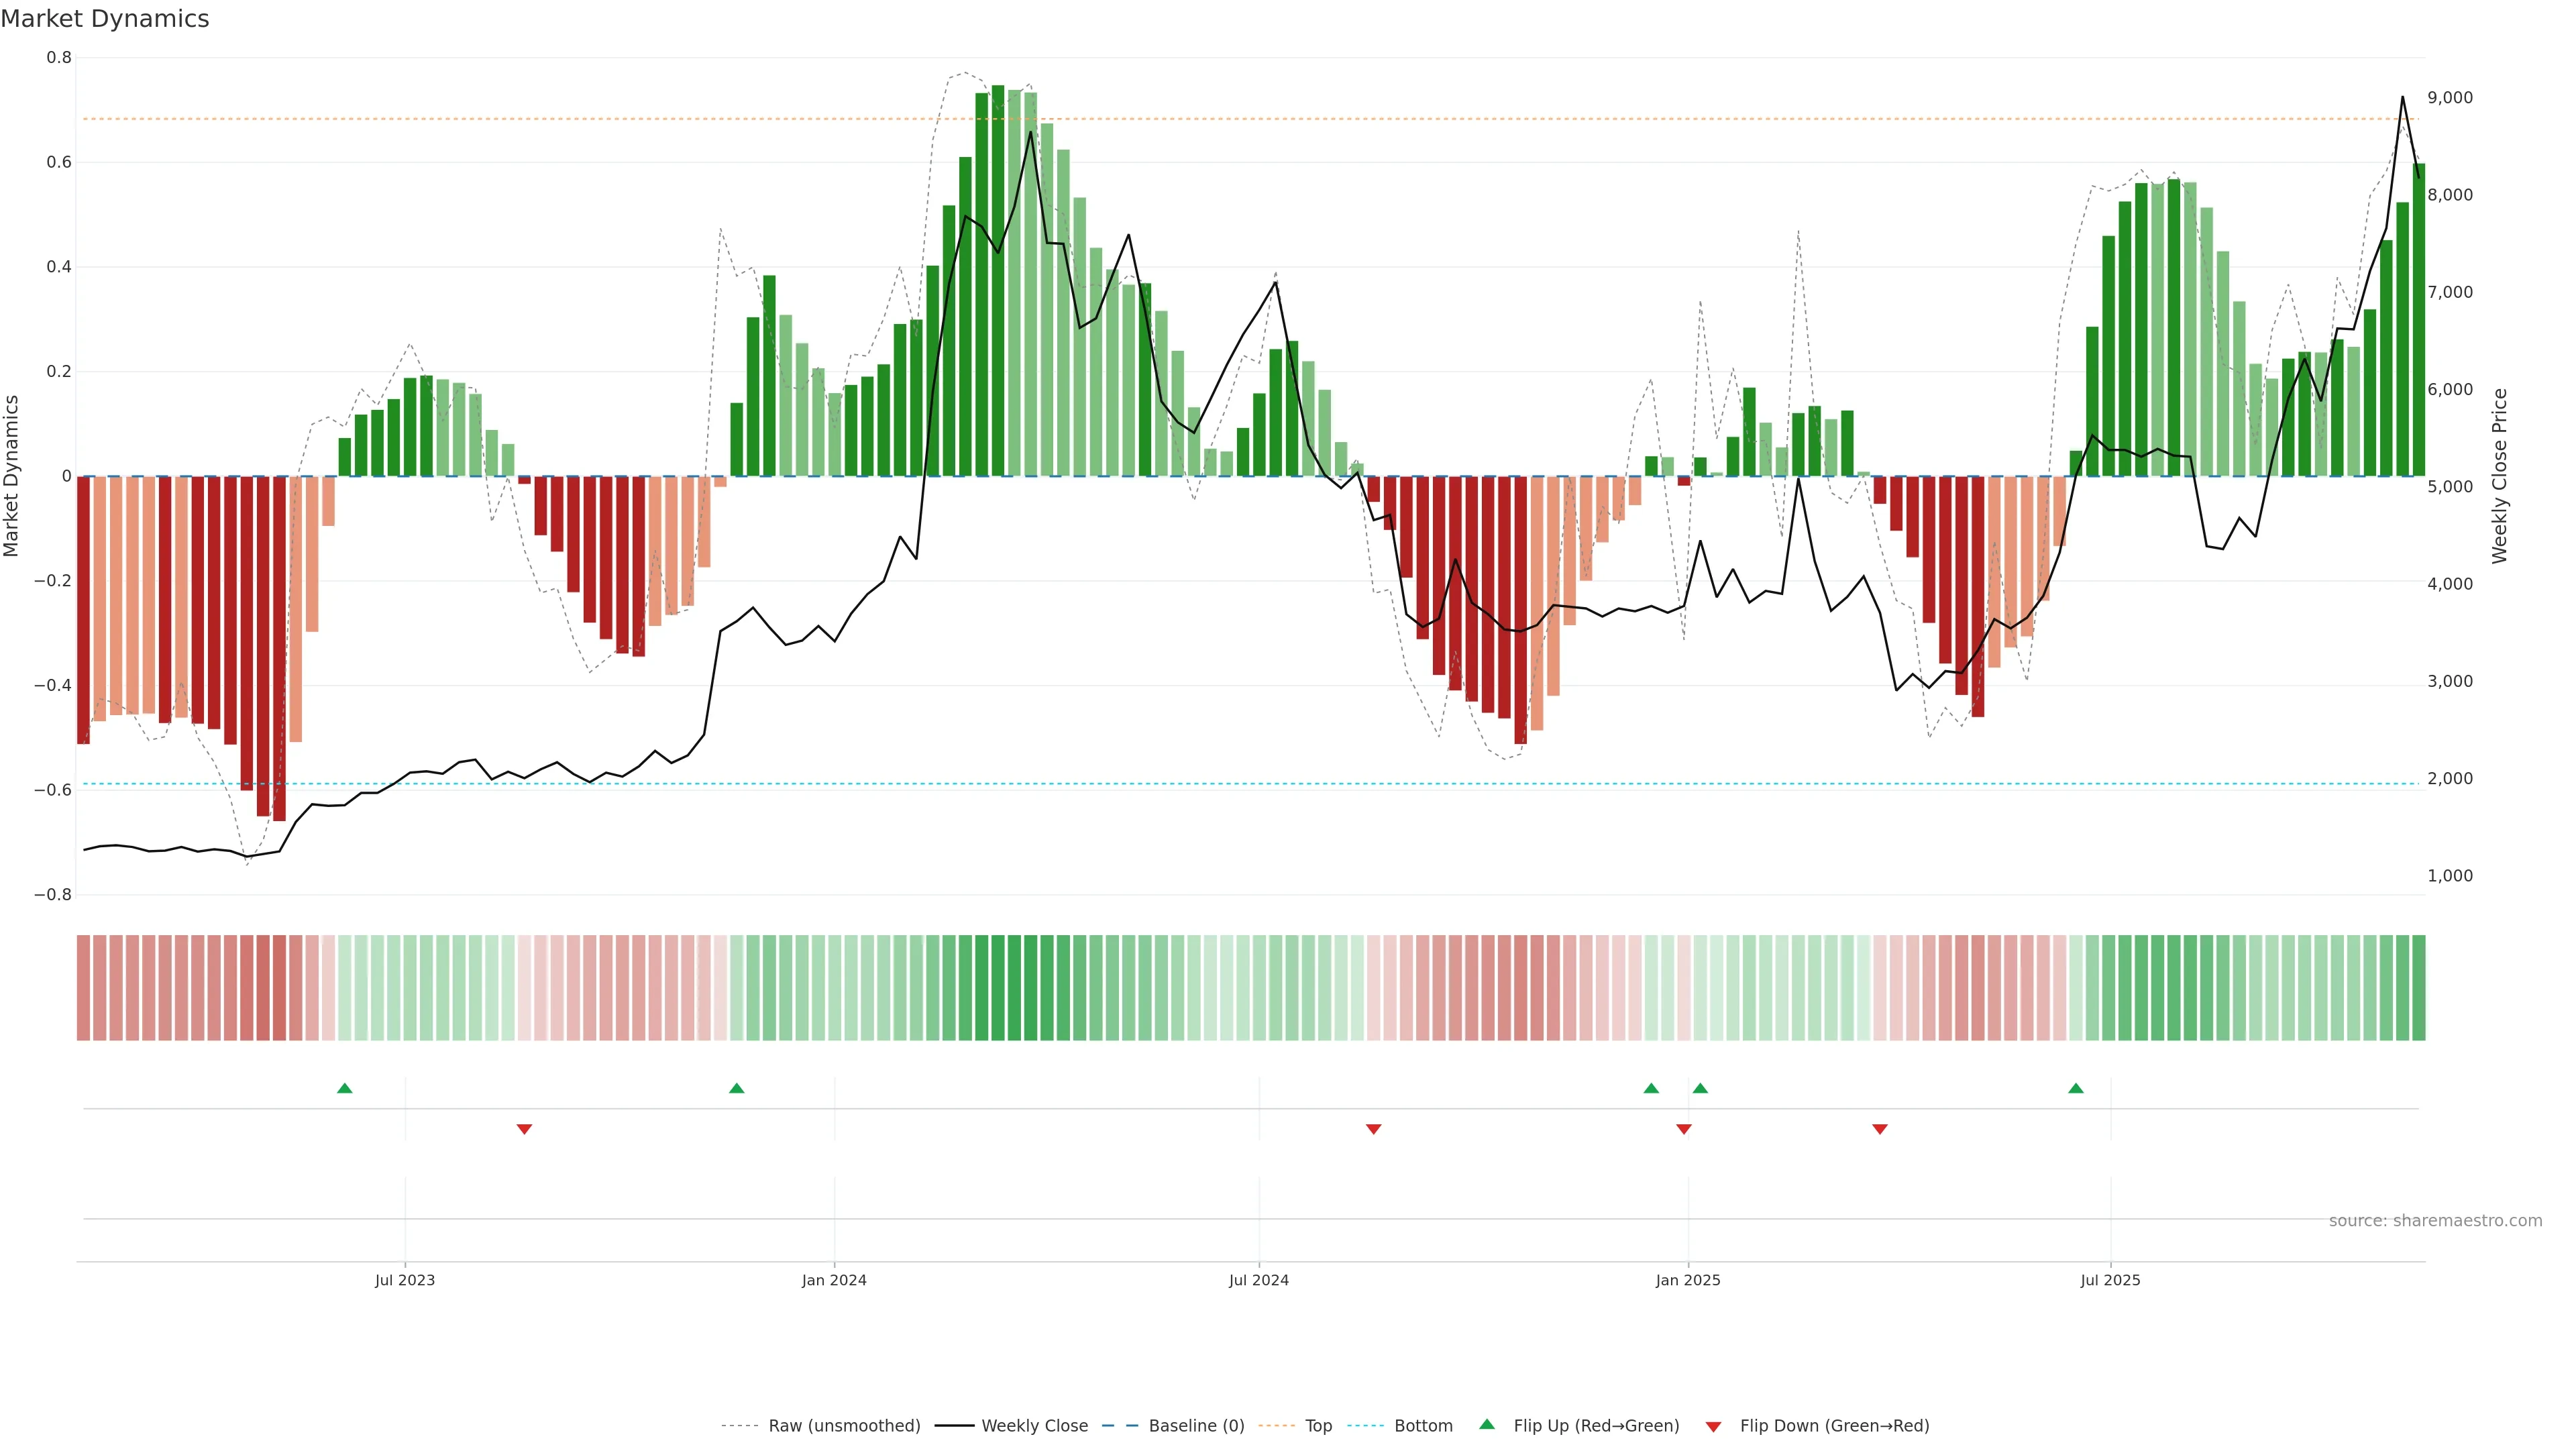Click the Jul 2025 x-axis label
This screenshot has height=1449, width=2576.
click(2110, 1280)
